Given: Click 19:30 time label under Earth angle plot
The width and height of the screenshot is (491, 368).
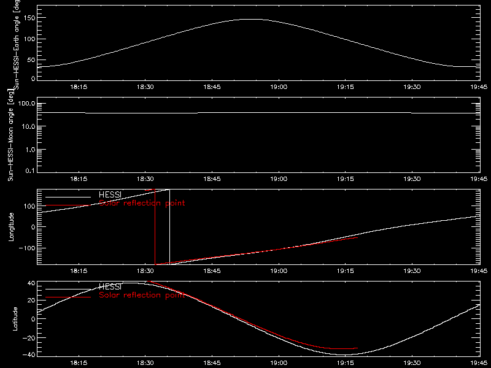Looking at the screenshot, I should pos(412,86).
